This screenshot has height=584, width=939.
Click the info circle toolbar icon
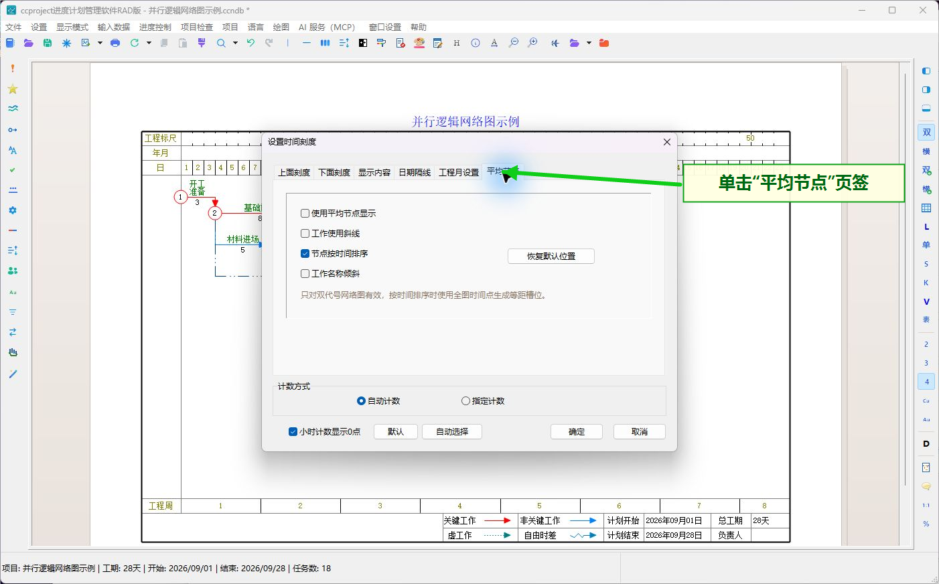point(476,43)
